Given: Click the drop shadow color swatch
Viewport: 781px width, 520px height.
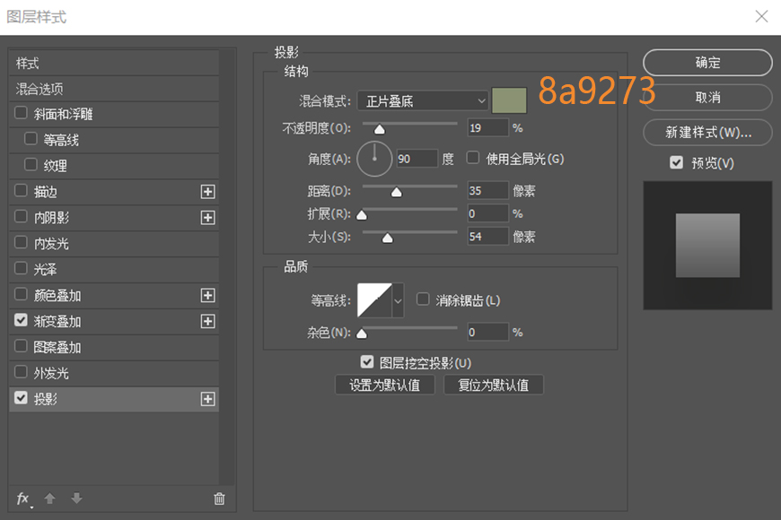Looking at the screenshot, I should 509,100.
